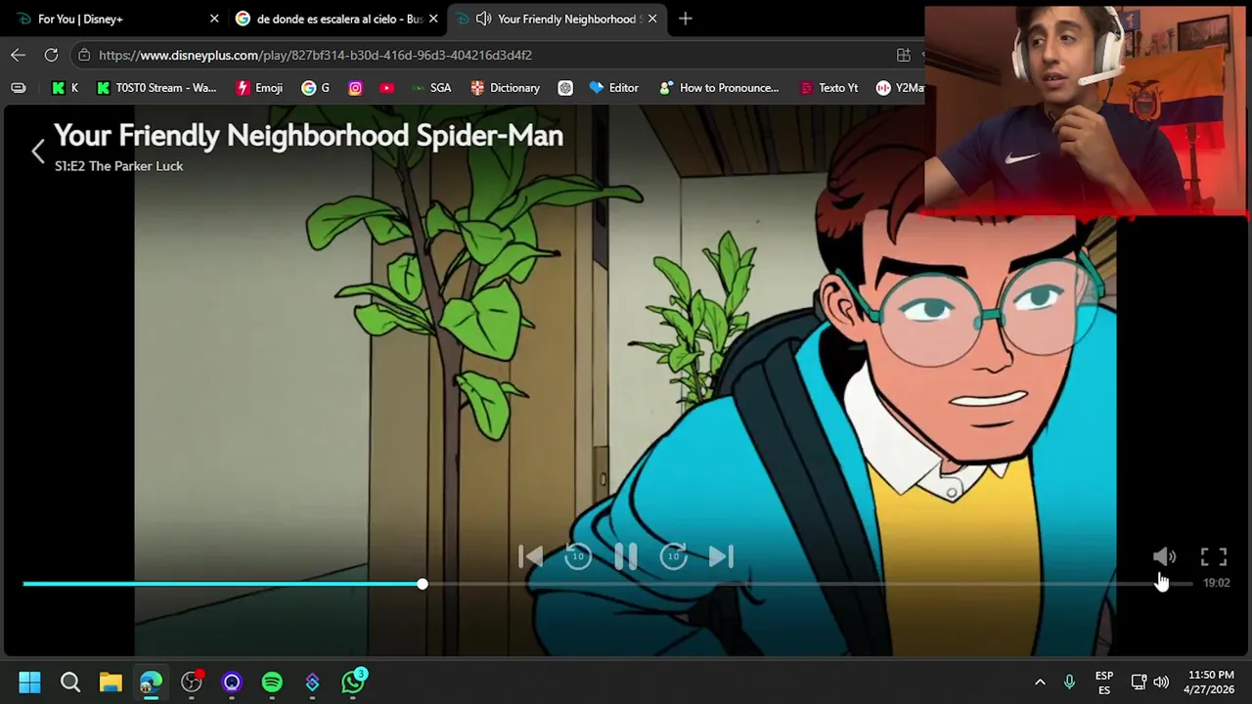The width and height of the screenshot is (1252, 704).
Task: Open the Editor bookmark
Action: [614, 88]
